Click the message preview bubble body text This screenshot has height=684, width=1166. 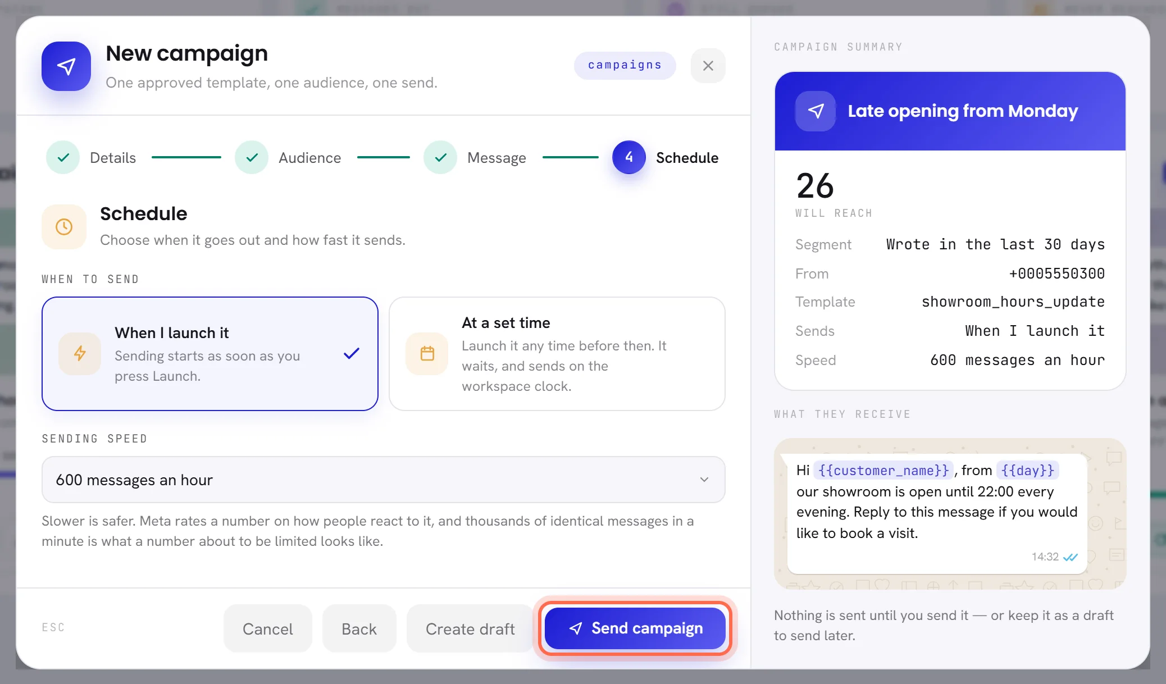937,501
